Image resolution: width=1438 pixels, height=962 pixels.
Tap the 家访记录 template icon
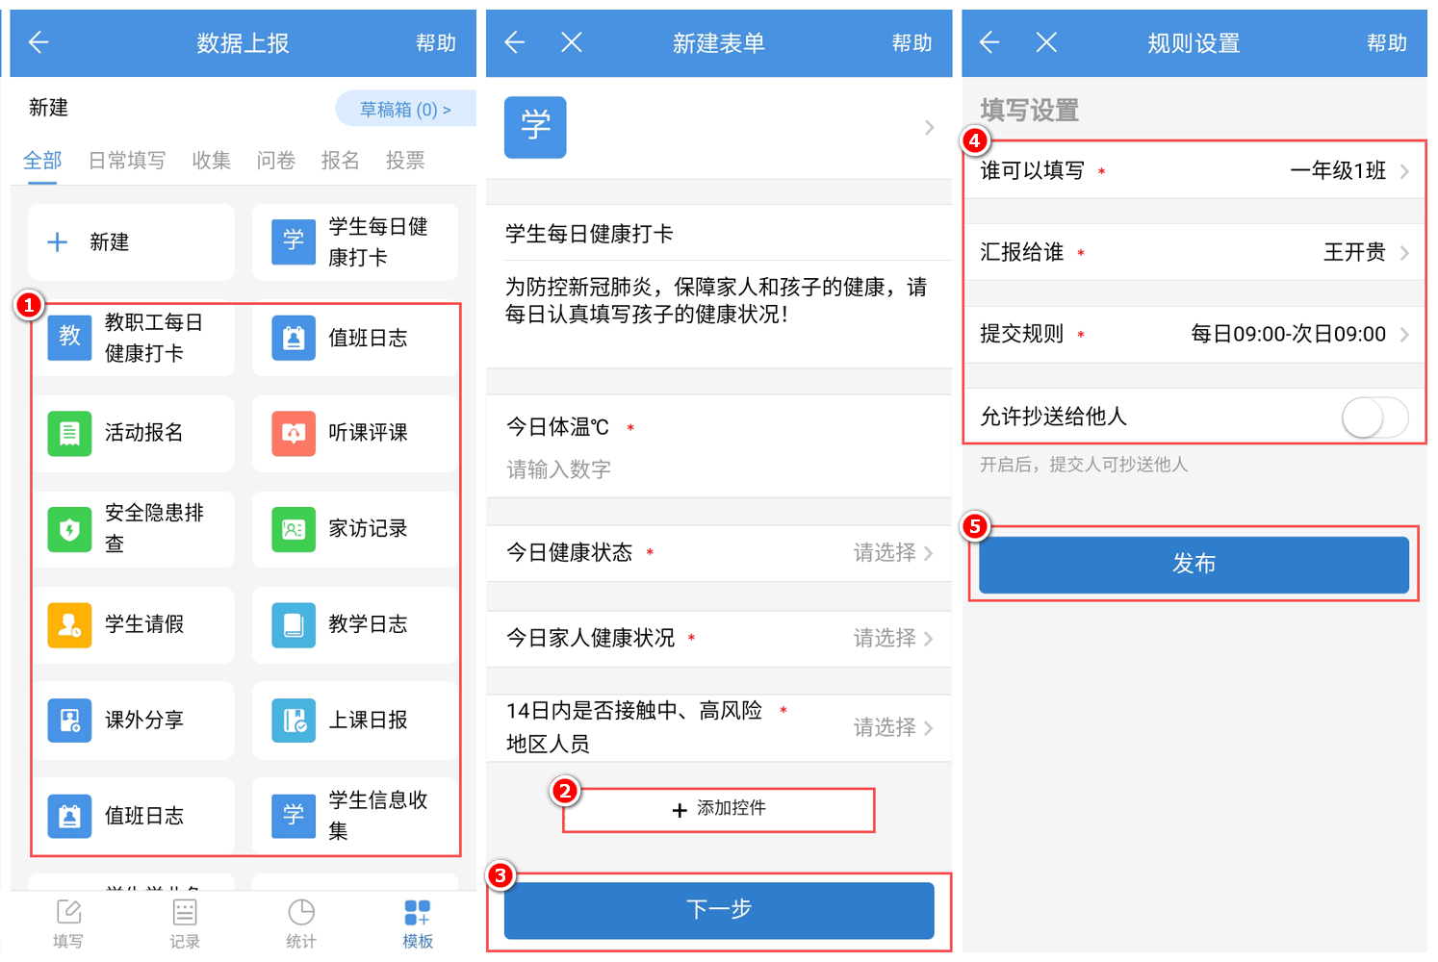pyautogui.click(x=294, y=528)
